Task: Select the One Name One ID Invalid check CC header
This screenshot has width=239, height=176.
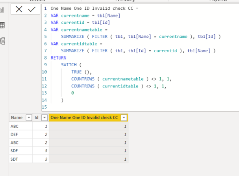Action: 84,118
